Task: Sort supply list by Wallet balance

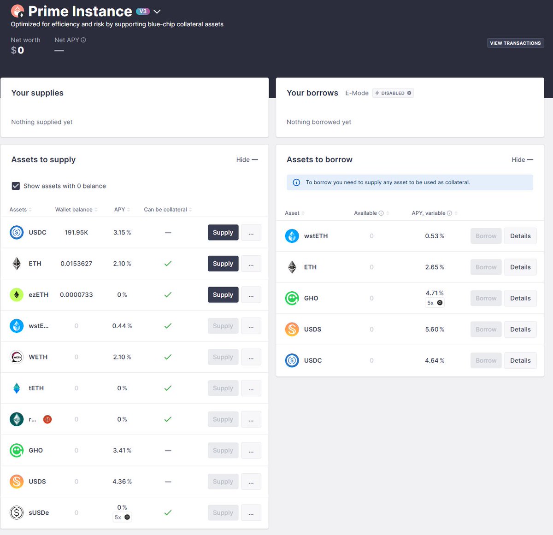Action: click(x=76, y=210)
